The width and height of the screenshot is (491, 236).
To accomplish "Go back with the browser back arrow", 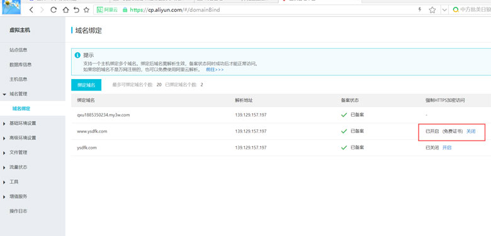I will coord(31,9).
